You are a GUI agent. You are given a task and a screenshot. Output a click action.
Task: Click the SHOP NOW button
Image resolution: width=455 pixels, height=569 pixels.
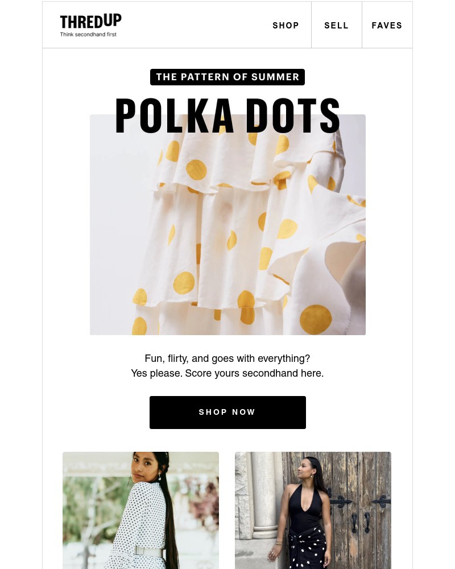227,412
